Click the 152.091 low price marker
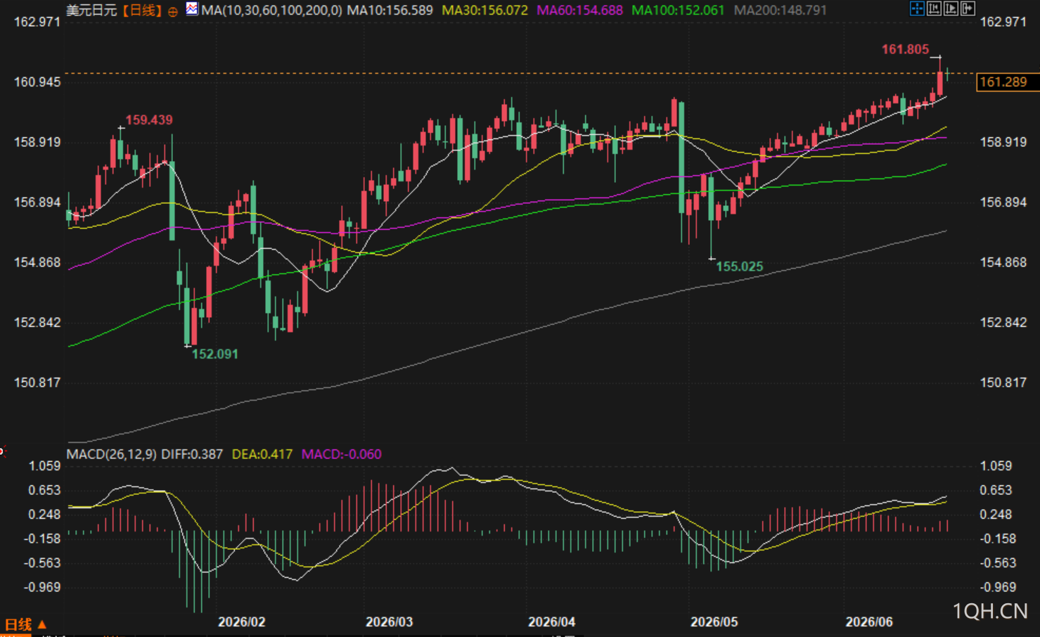 214,354
